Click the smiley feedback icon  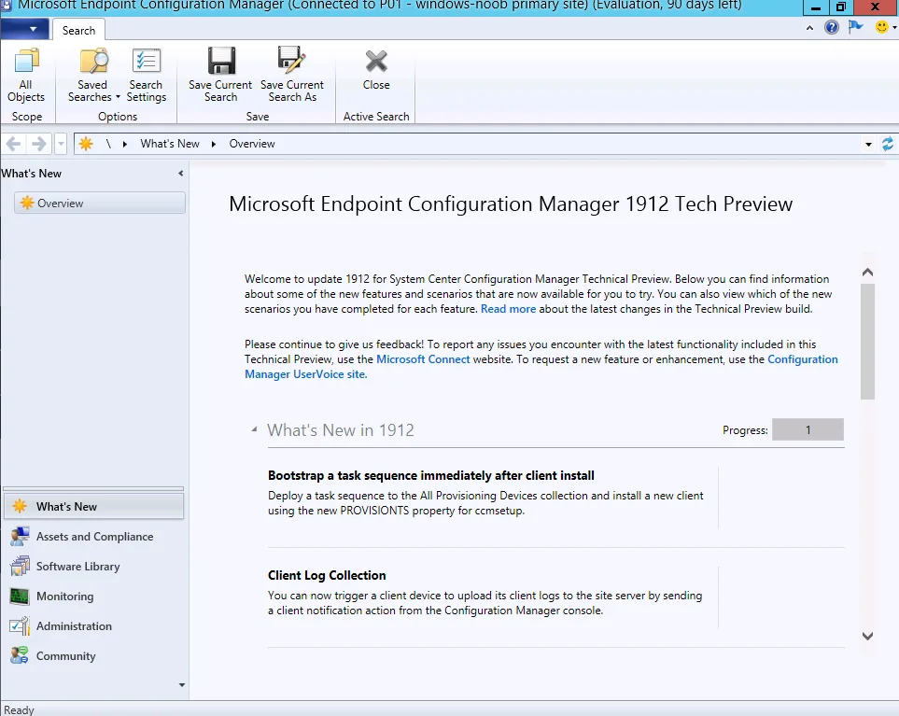[x=881, y=27]
